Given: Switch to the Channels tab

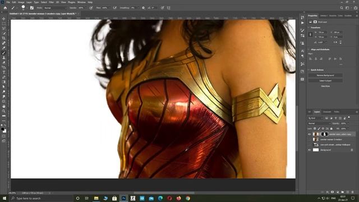Looking at the screenshot, I should 327,112.
